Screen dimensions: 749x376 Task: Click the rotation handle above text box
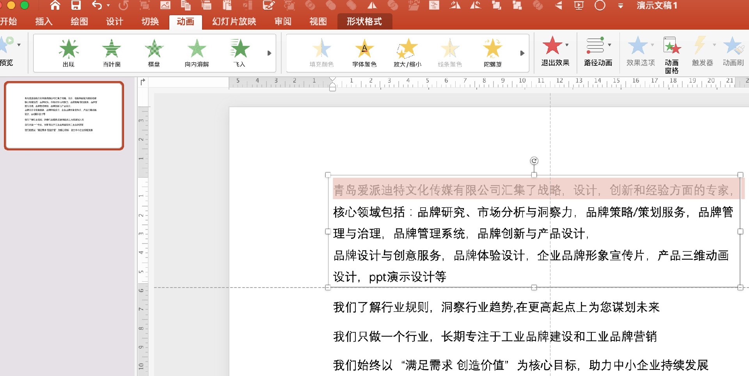pyautogui.click(x=534, y=161)
